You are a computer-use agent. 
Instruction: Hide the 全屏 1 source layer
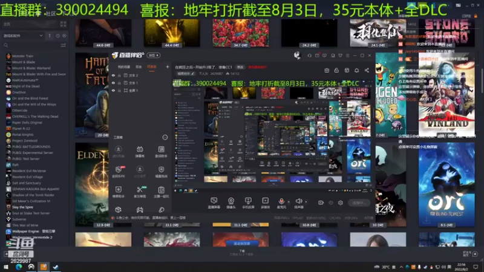click(x=113, y=91)
